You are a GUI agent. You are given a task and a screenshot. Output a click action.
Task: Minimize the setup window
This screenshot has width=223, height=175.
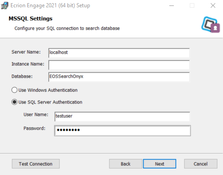(x=172, y=5)
